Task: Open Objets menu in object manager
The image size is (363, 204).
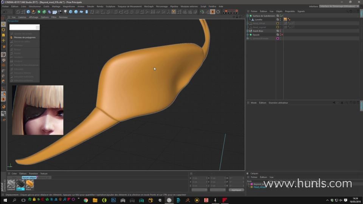Action: [279, 11]
